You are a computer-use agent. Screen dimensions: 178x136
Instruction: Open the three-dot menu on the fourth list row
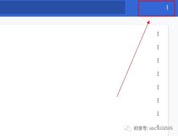tap(158, 74)
